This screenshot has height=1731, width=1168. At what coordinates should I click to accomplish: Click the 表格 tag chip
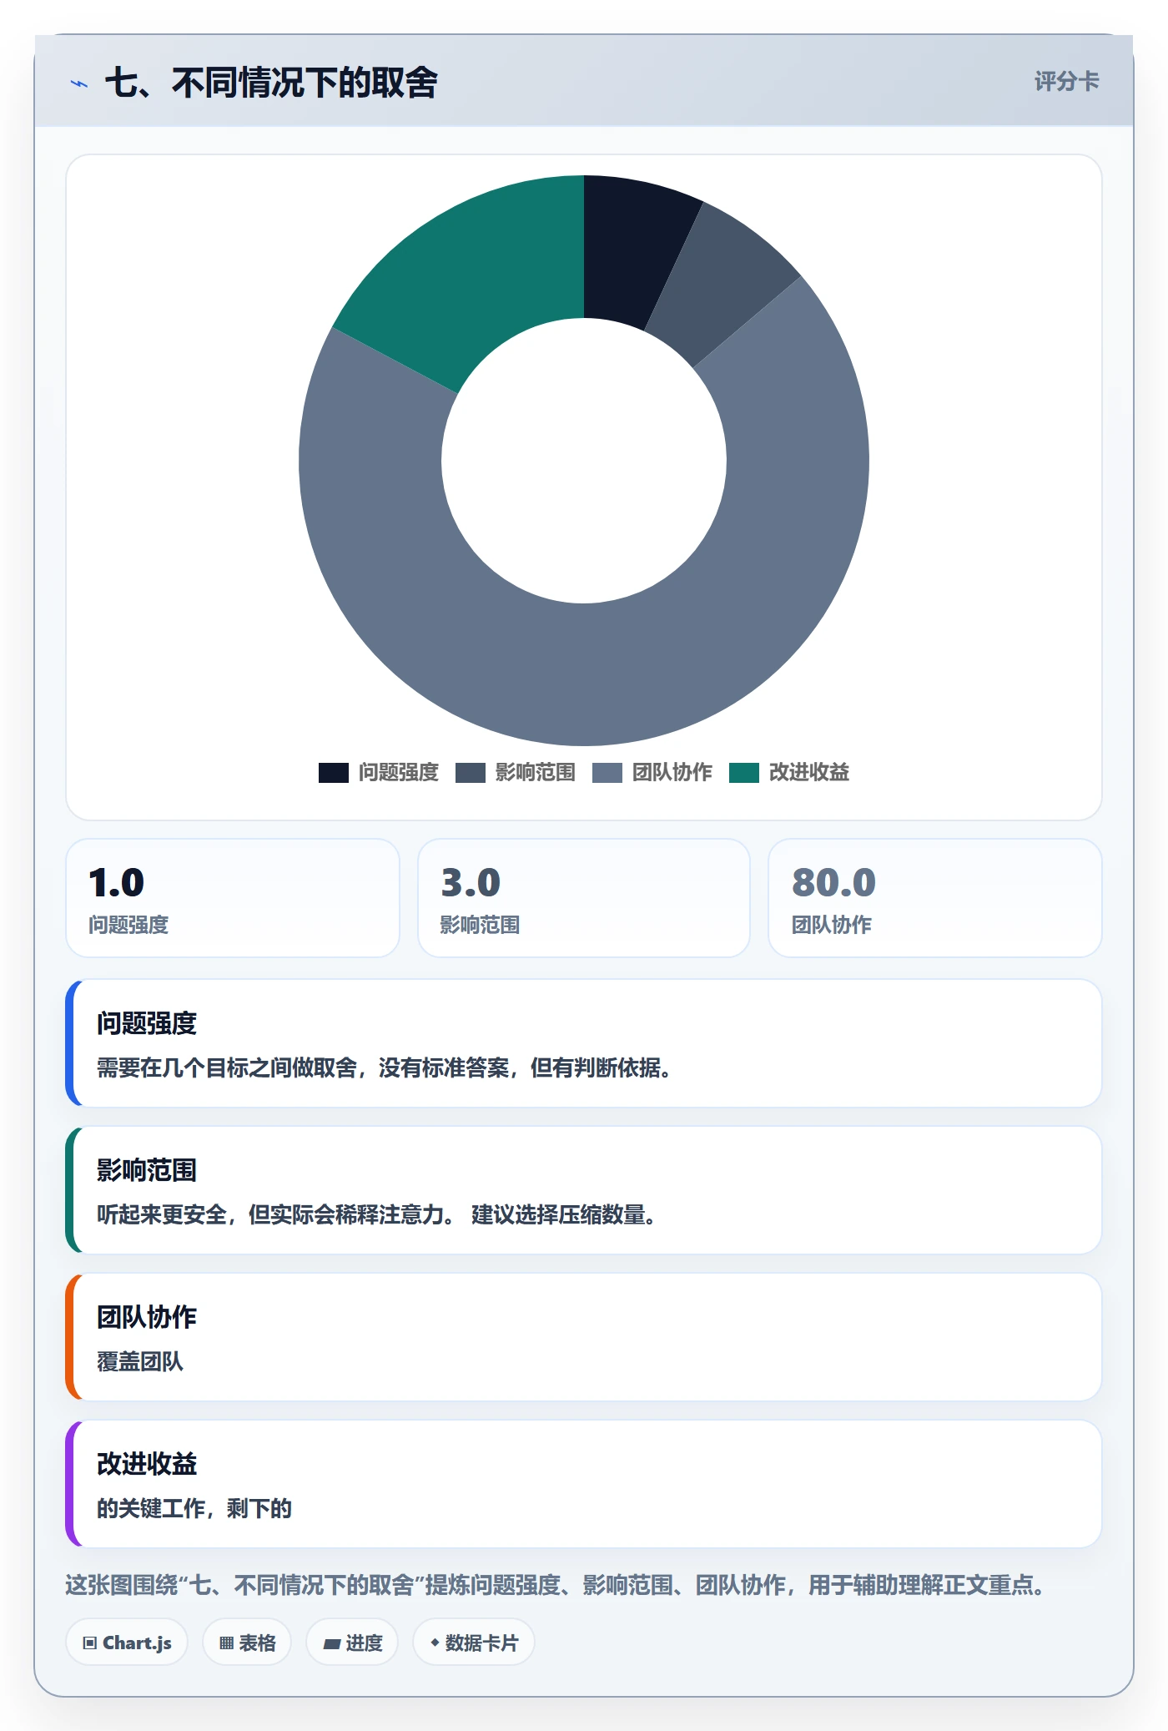point(247,1643)
